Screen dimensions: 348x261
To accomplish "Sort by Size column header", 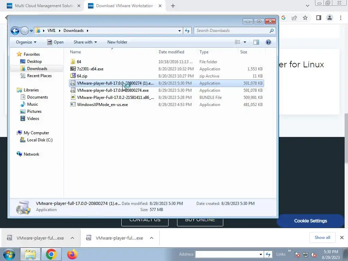I will [x=251, y=52].
